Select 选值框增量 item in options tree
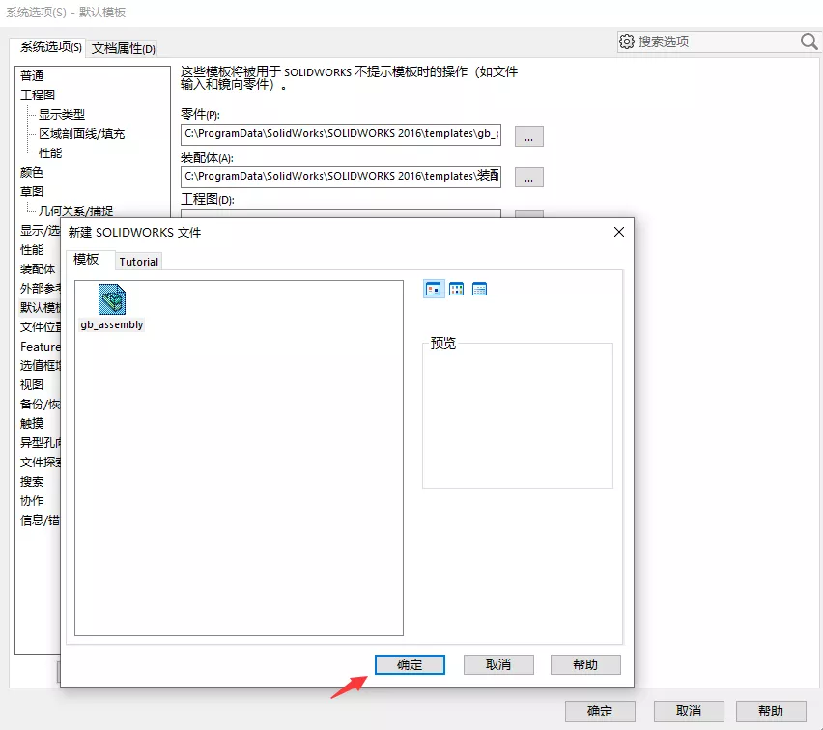Screen dimensions: 823x730 (x=41, y=365)
